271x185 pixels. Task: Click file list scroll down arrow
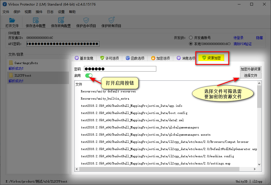259,164
